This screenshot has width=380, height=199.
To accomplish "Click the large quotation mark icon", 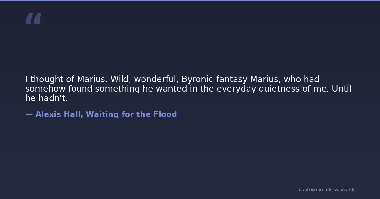I will point(33,18).
